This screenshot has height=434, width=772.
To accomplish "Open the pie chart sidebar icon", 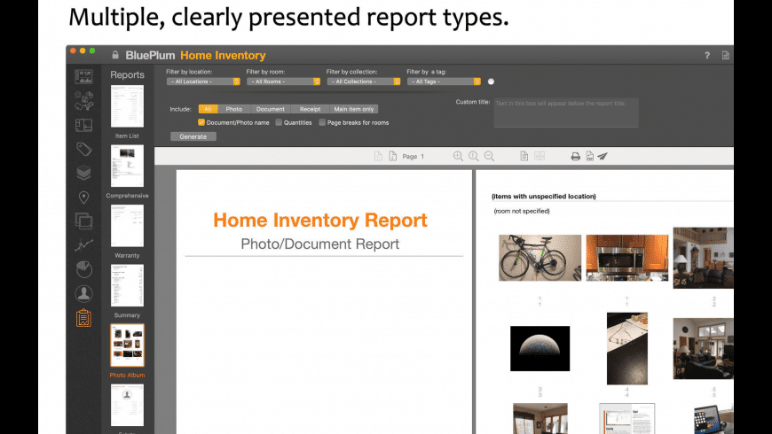I will (x=83, y=269).
